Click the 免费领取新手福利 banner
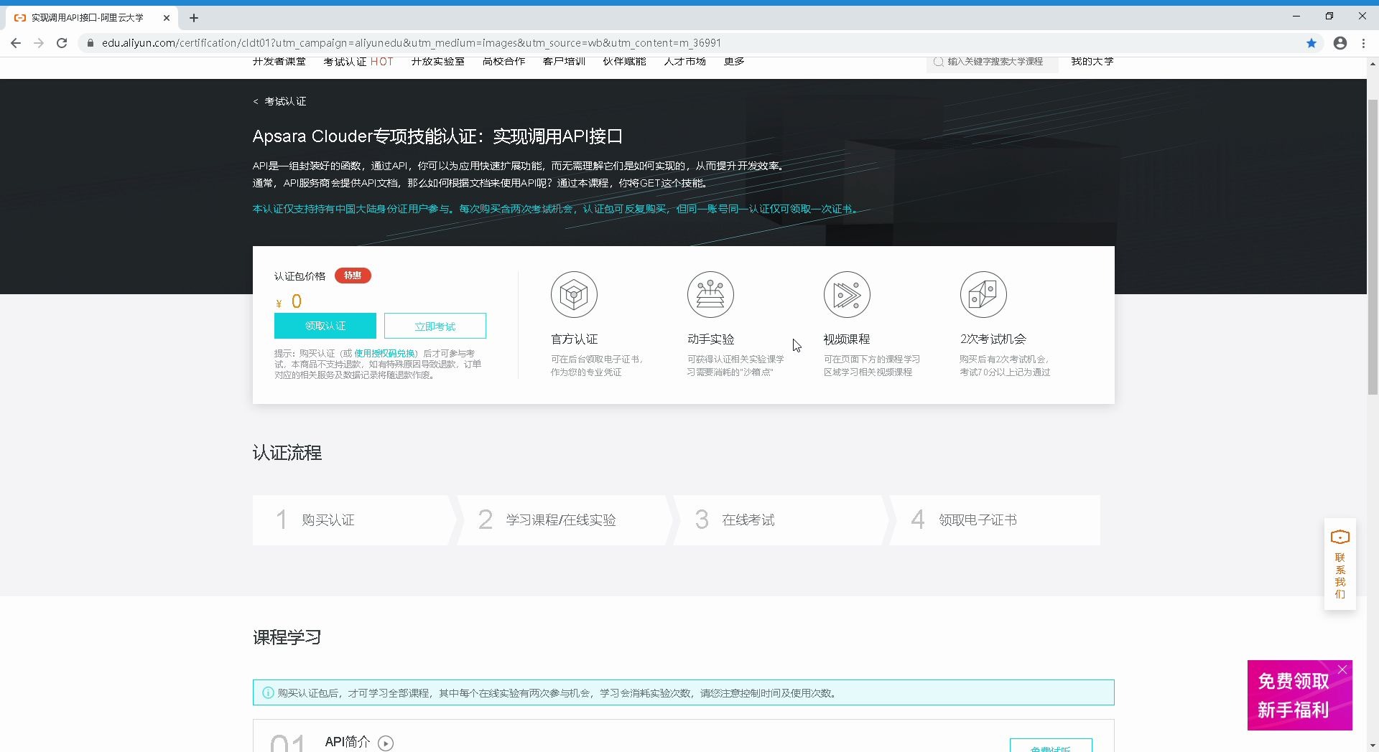The width and height of the screenshot is (1379, 752). click(x=1300, y=695)
